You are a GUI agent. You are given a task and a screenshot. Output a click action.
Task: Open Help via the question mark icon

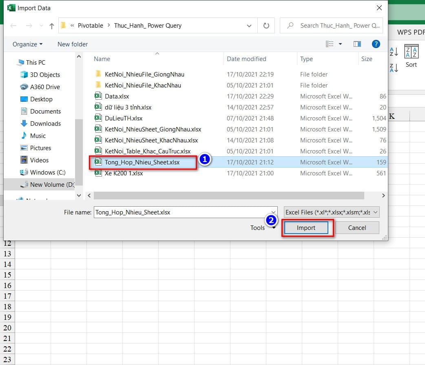pos(376,44)
